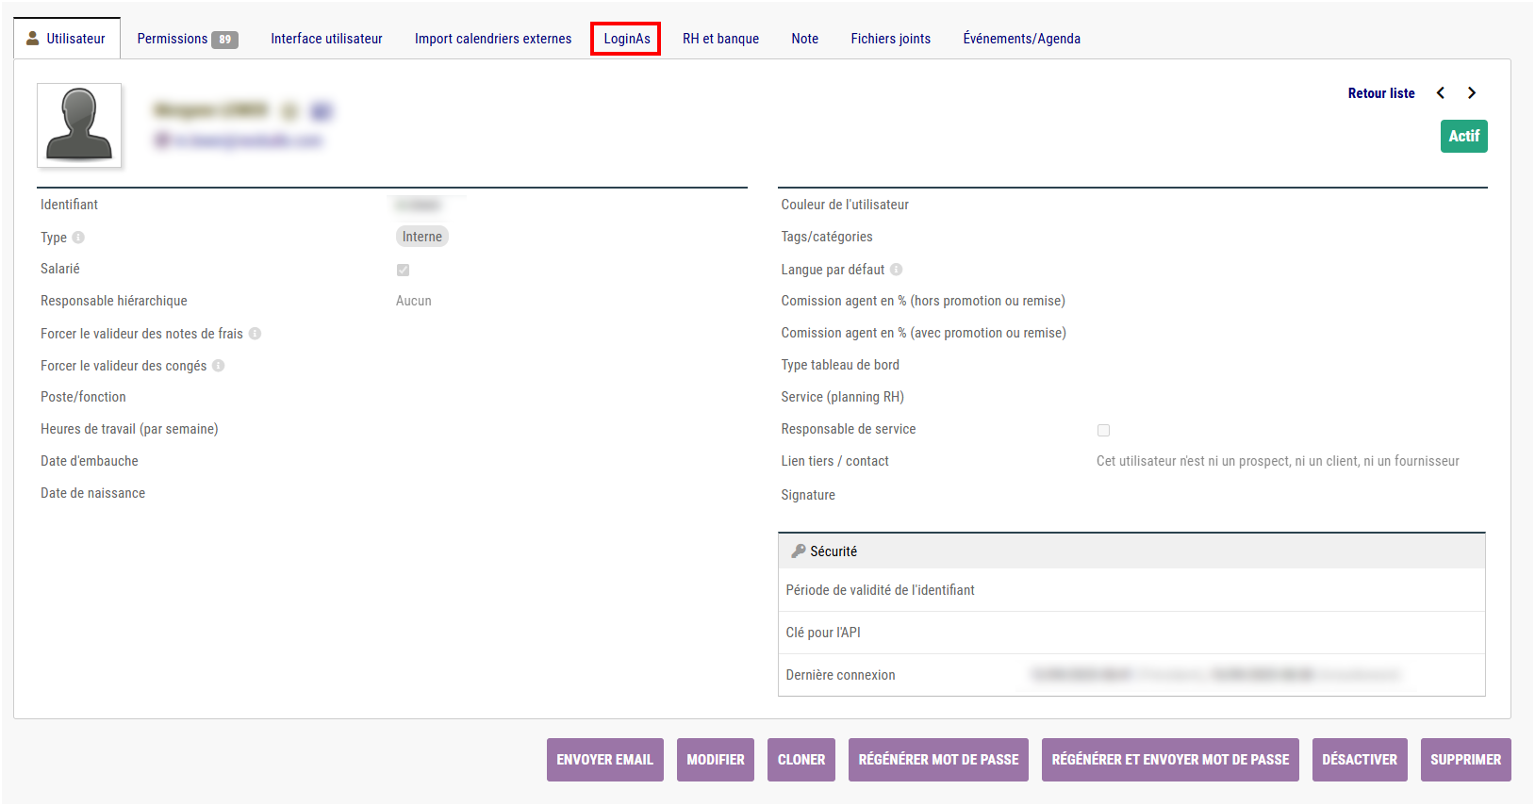The height and width of the screenshot is (806, 1535).
Task: Click the Permissions count badge 89
Action: (224, 40)
